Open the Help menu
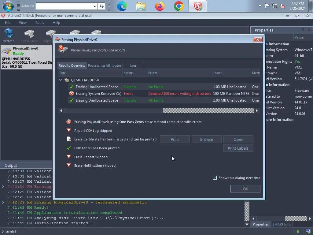 56,23
